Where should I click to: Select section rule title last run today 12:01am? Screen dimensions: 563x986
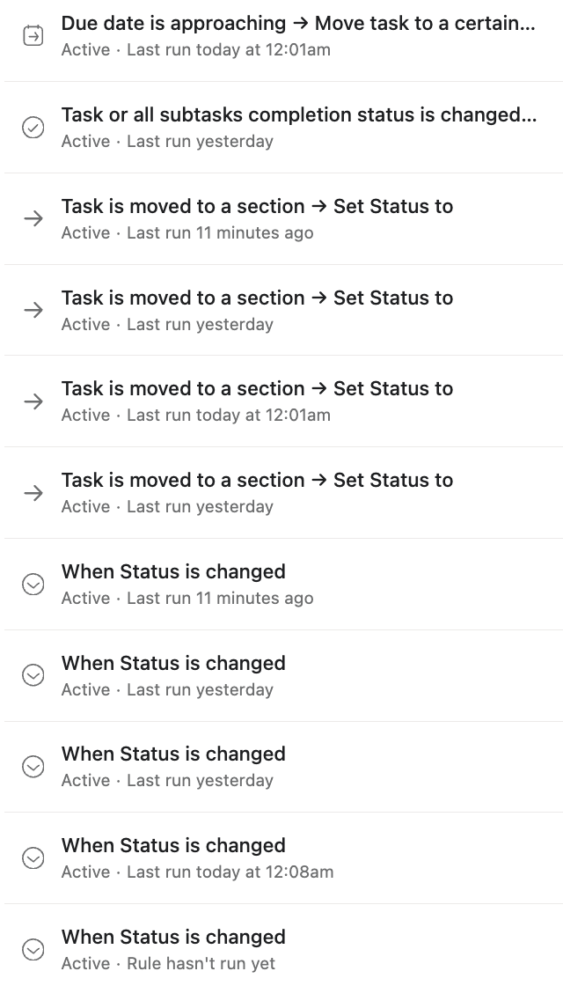(x=257, y=389)
